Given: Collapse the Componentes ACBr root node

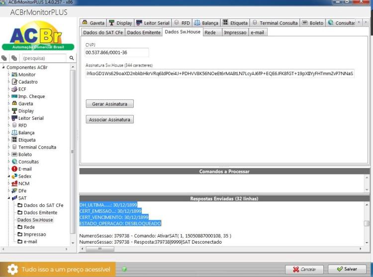Looking at the screenshot, I should click(3, 67).
